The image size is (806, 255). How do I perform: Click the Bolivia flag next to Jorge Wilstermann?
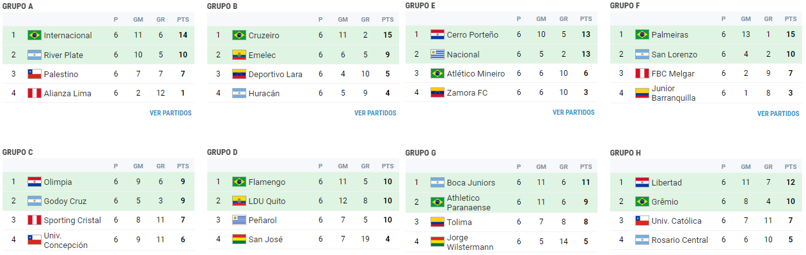[438, 242]
